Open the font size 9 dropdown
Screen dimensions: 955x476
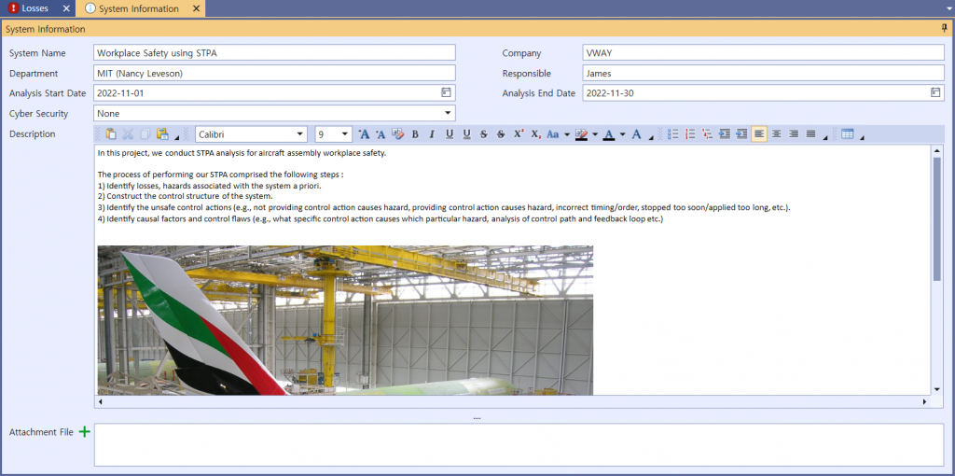point(345,134)
